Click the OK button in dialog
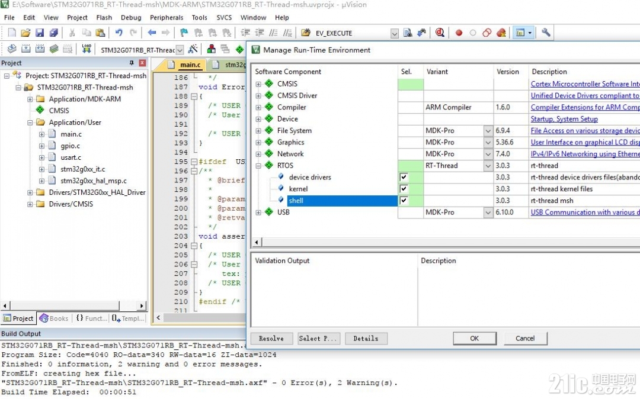The width and height of the screenshot is (640, 399). [474, 338]
